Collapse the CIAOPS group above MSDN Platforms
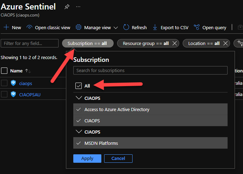Viewport: 243px width, 174px height. point(79,132)
